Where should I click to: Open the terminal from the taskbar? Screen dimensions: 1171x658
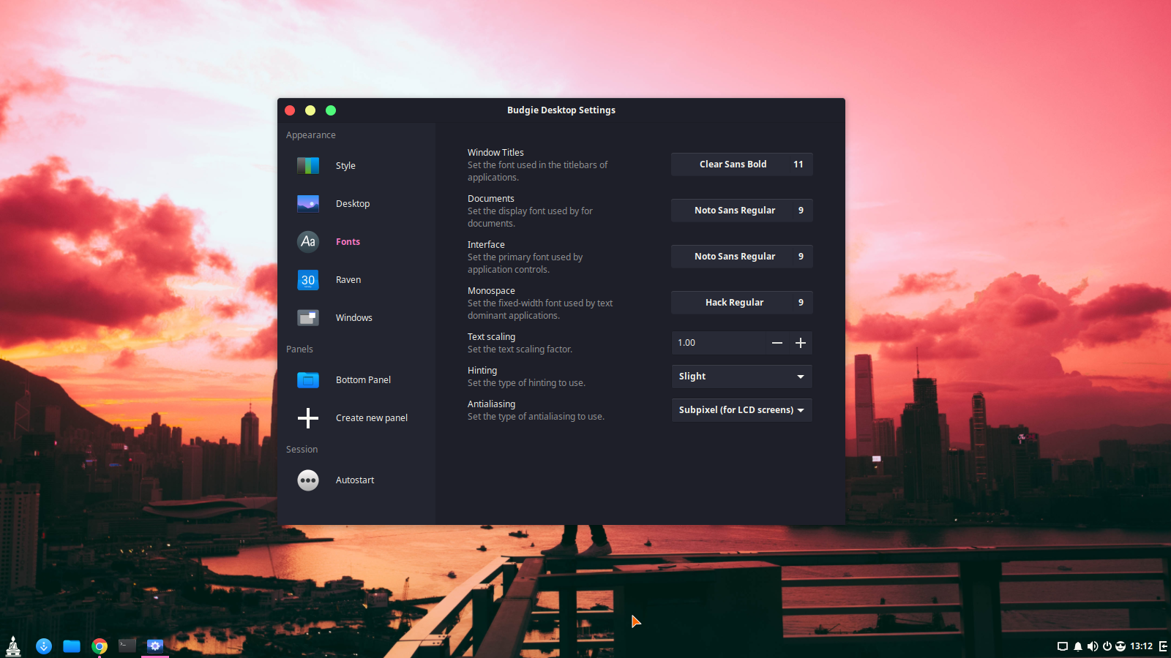coord(127,646)
